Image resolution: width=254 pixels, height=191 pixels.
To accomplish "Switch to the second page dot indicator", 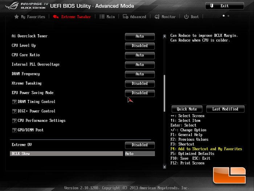I will pyautogui.click(x=228, y=16).
